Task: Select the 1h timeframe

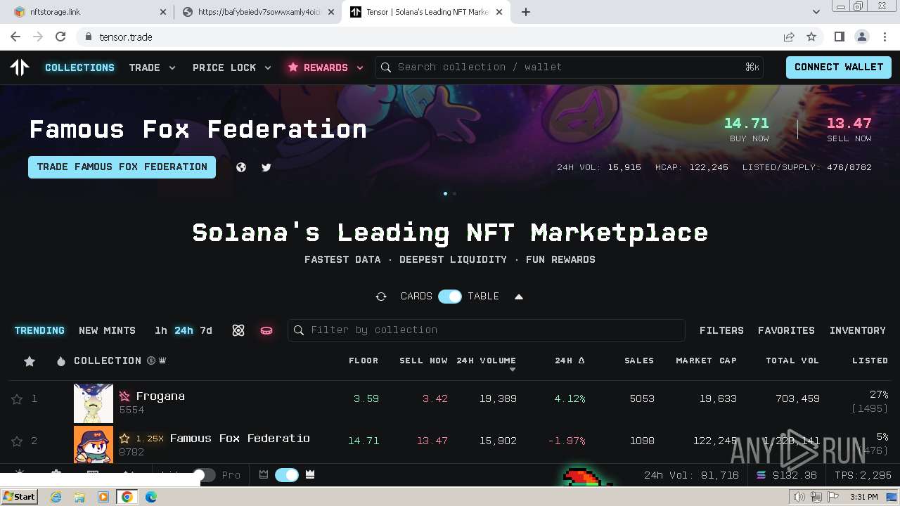Action: (x=161, y=330)
